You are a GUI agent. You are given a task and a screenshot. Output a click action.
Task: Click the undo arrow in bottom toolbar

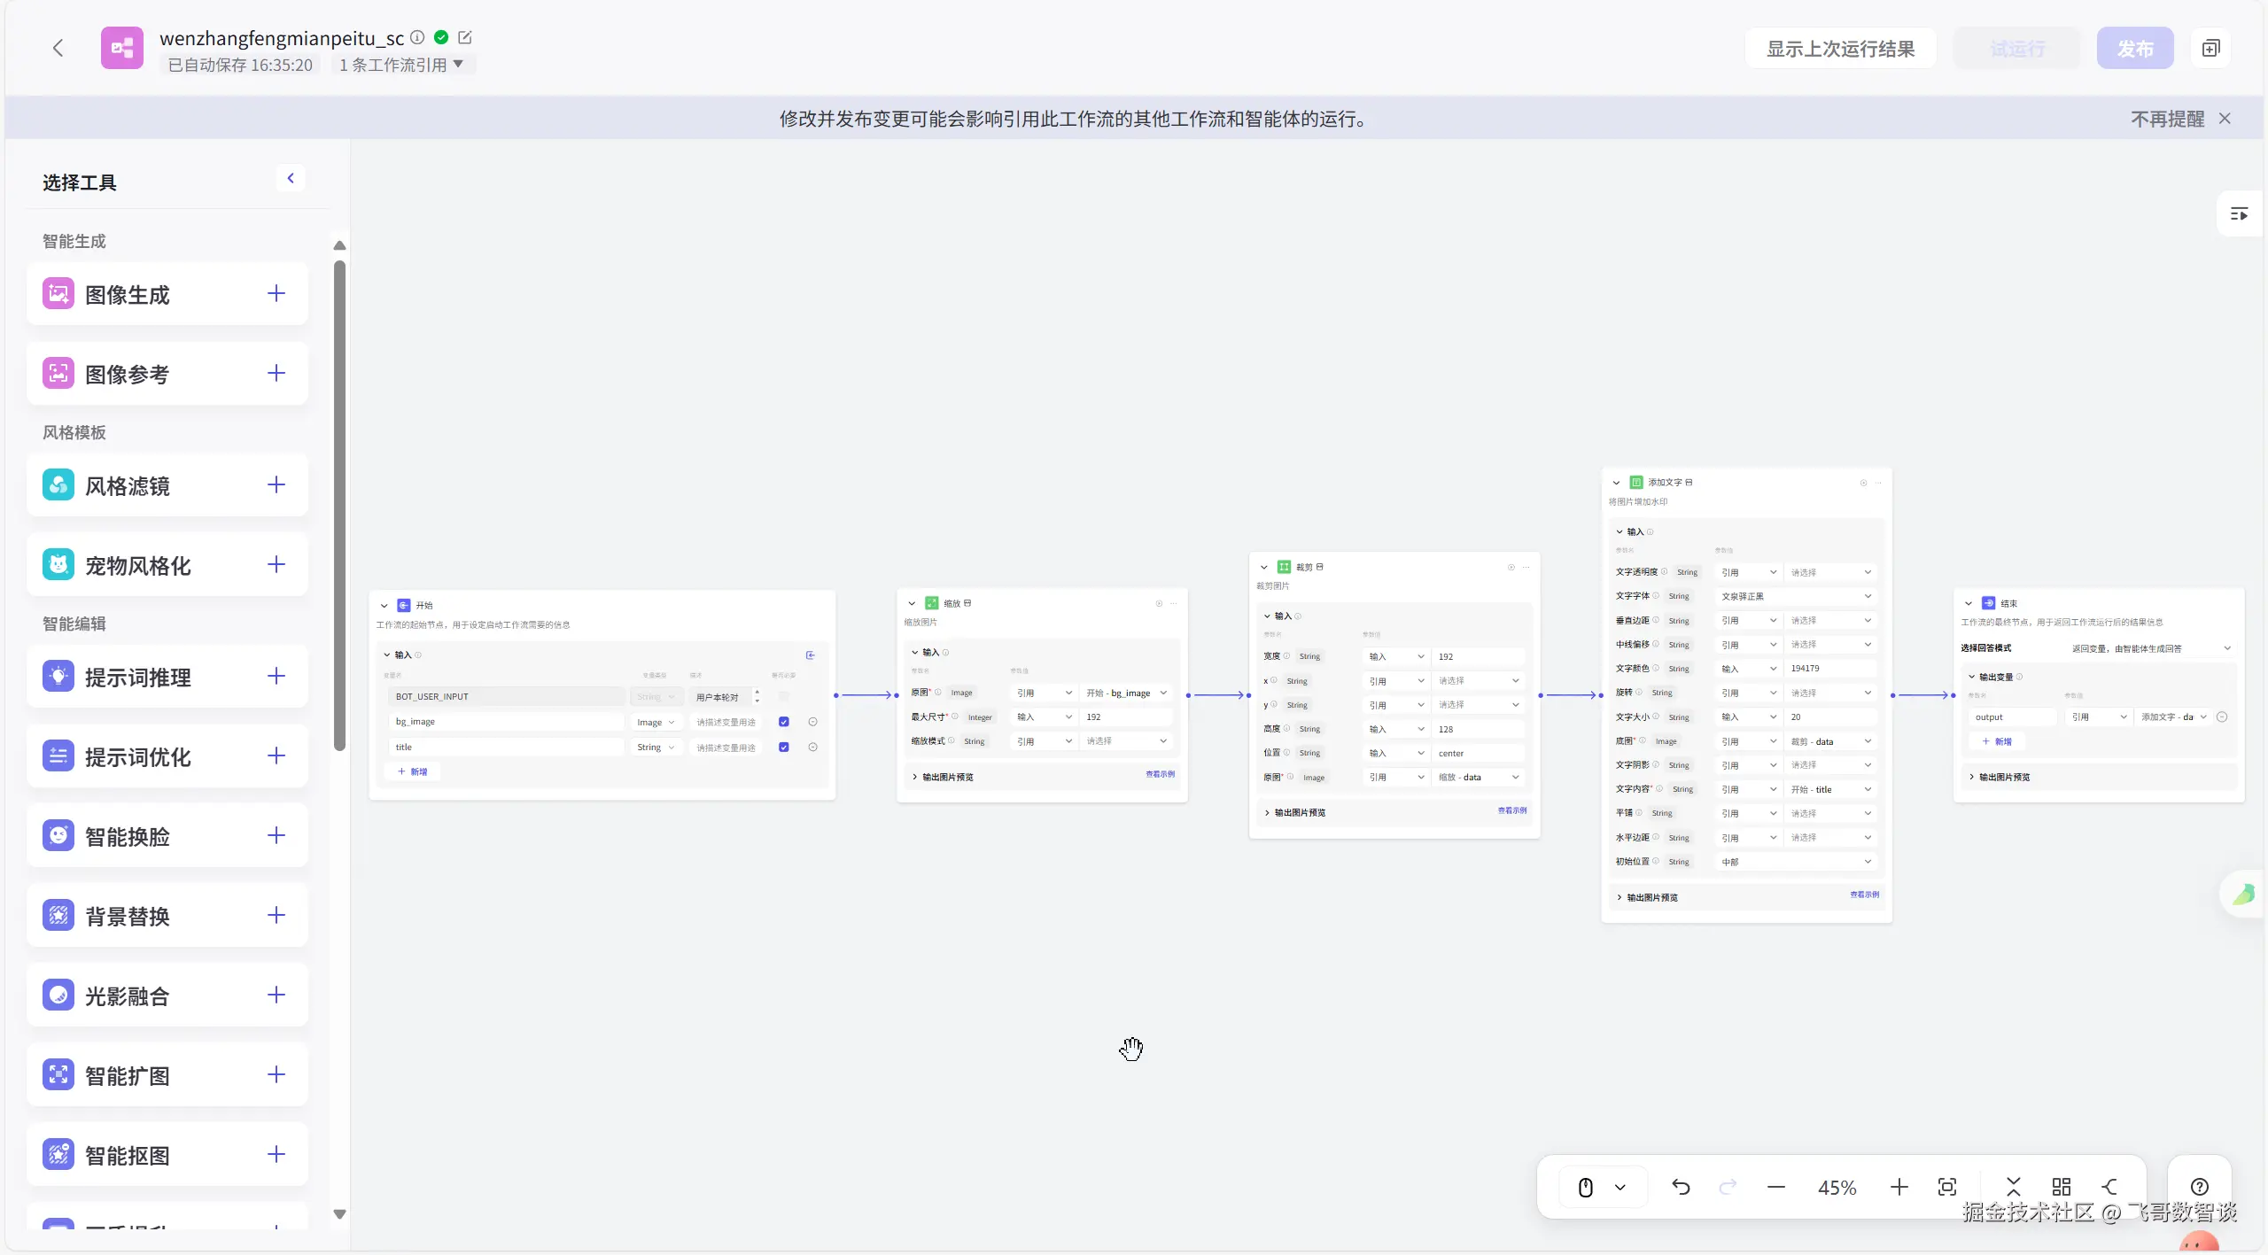[x=1681, y=1187]
